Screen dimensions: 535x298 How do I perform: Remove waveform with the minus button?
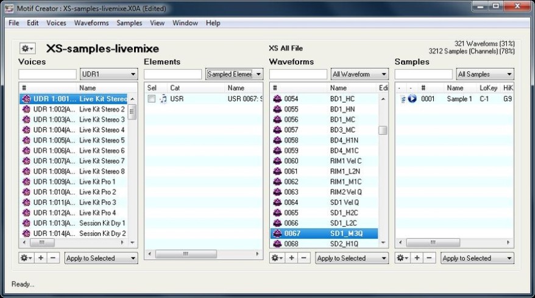click(x=303, y=258)
